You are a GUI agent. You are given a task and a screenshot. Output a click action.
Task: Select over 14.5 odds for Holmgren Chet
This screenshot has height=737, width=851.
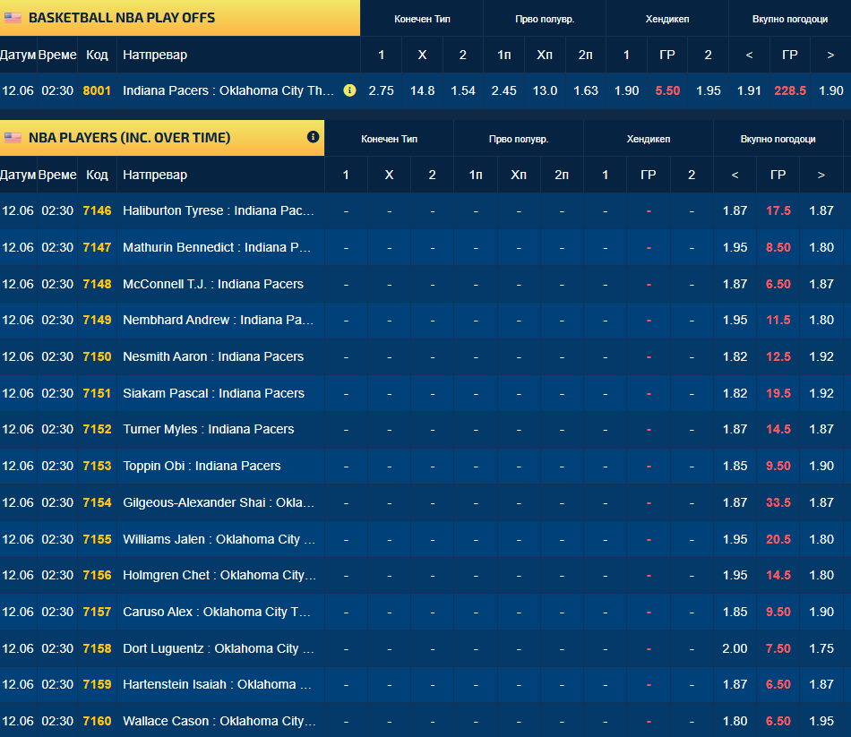[x=821, y=575]
